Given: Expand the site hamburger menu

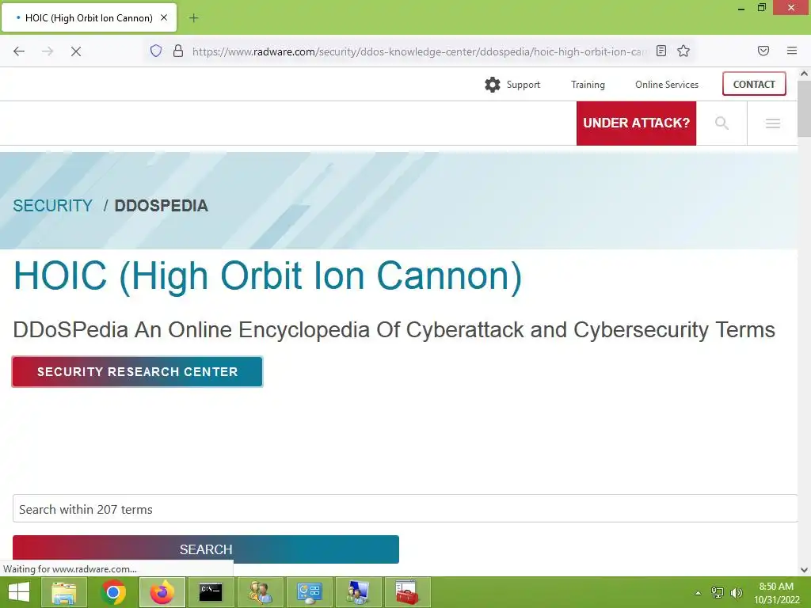Looking at the screenshot, I should (773, 123).
